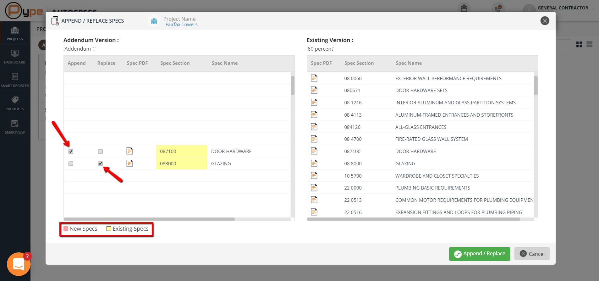Screen dimensions: 599x281
Task: Click existing version table horizontal scrollbar
Action: [x=414, y=219]
